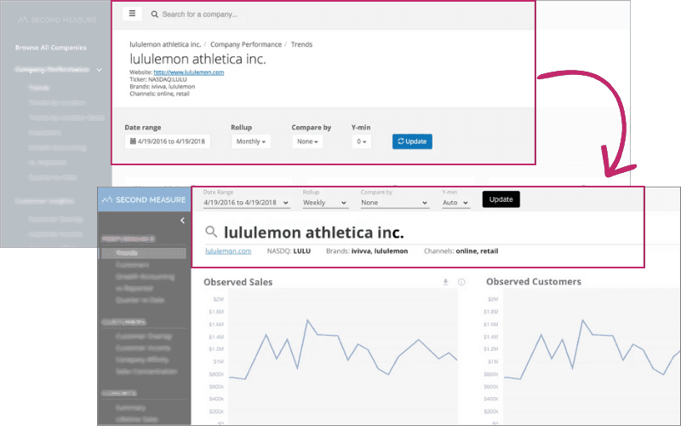Download the Observed Sales chart
681x426 pixels.
coord(445,282)
